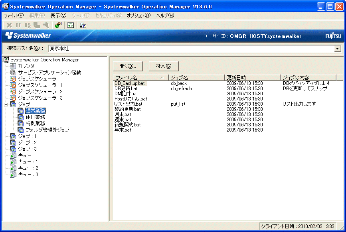Open the 表示(V) menu

(x=58, y=16)
